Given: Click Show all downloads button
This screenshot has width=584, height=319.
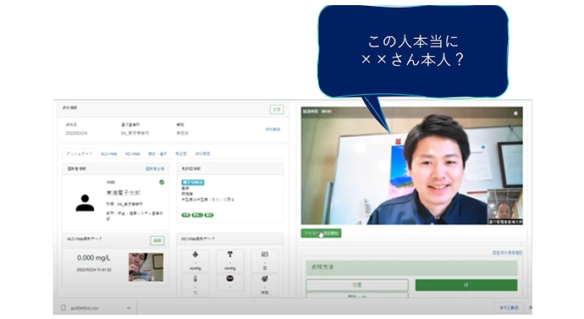Looking at the screenshot, I should point(510,308).
